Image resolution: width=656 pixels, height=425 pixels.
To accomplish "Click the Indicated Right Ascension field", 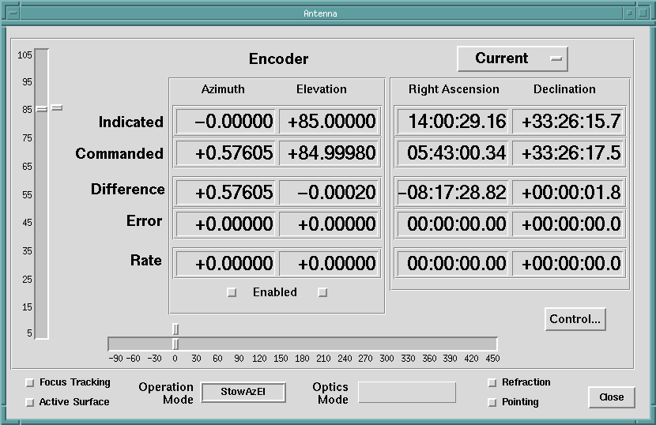I will pos(453,122).
